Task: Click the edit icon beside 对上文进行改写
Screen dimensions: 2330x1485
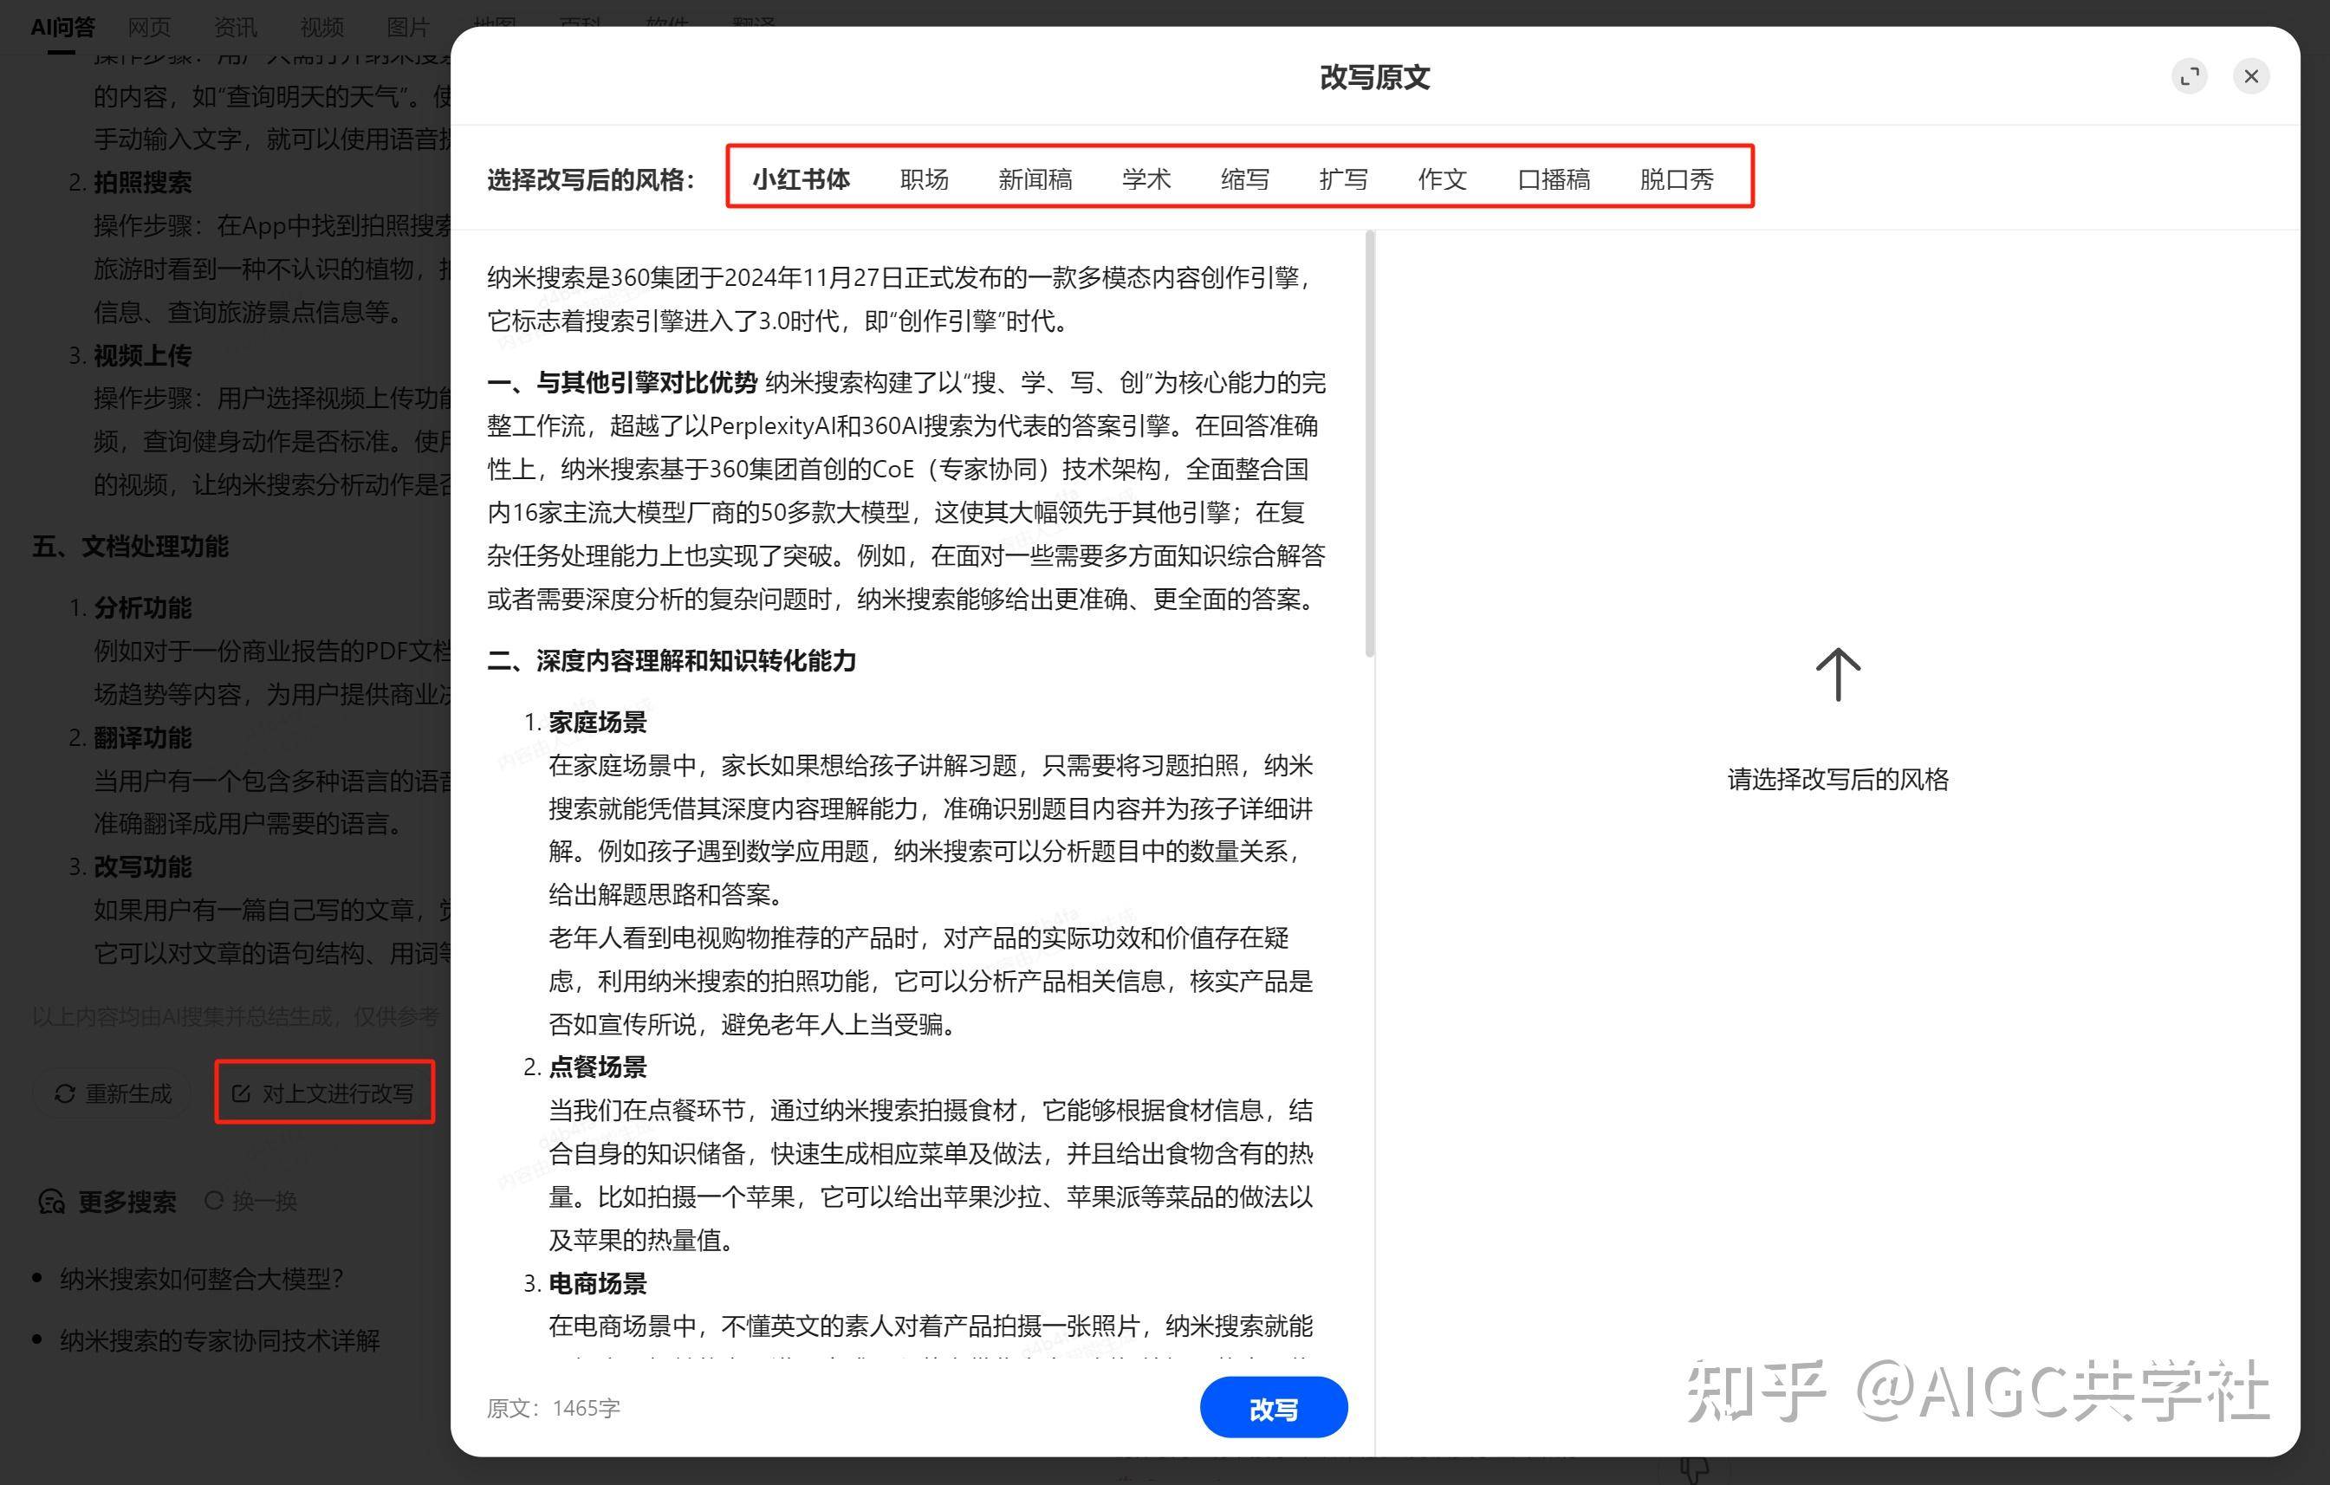Action: pos(241,1093)
